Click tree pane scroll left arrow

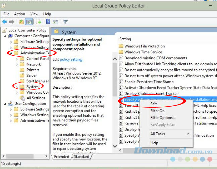point(4,156)
